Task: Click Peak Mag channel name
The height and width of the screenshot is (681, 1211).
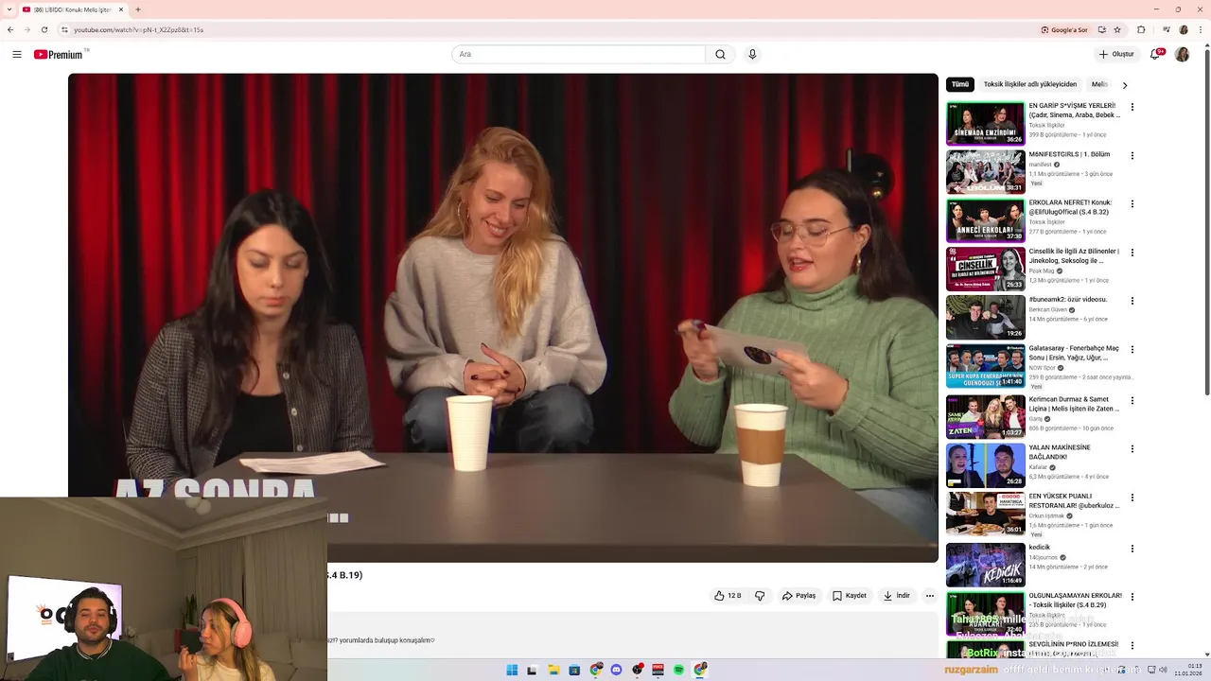Action: (x=1042, y=271)
